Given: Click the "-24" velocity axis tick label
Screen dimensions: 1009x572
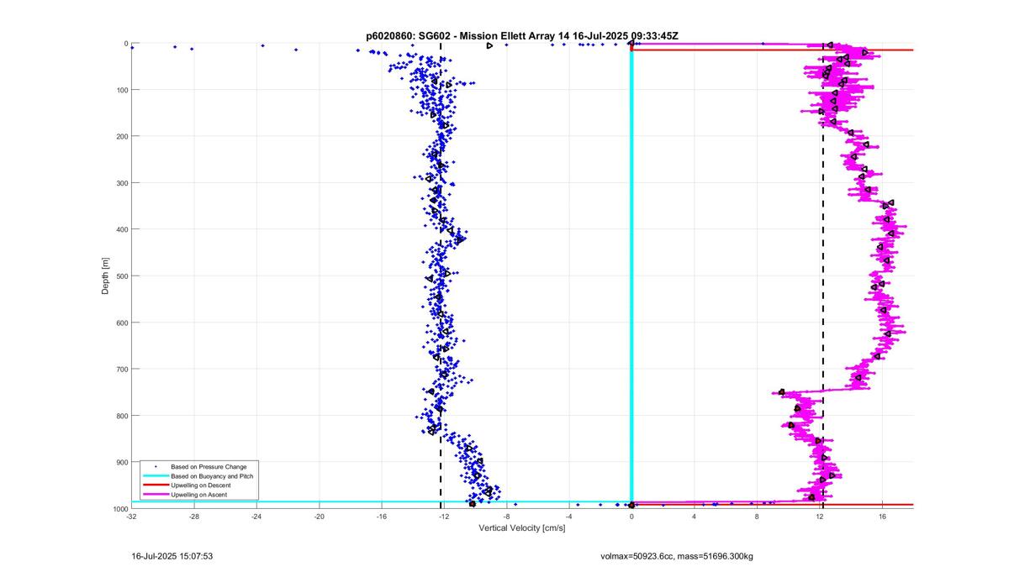Looking at the screenshot, I should pyautogui.click(x=256, y=517).
